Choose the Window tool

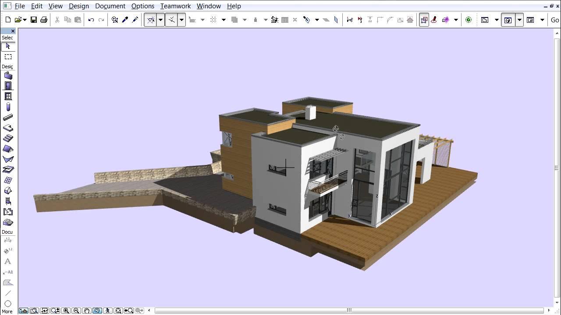(x=8, y=96)
